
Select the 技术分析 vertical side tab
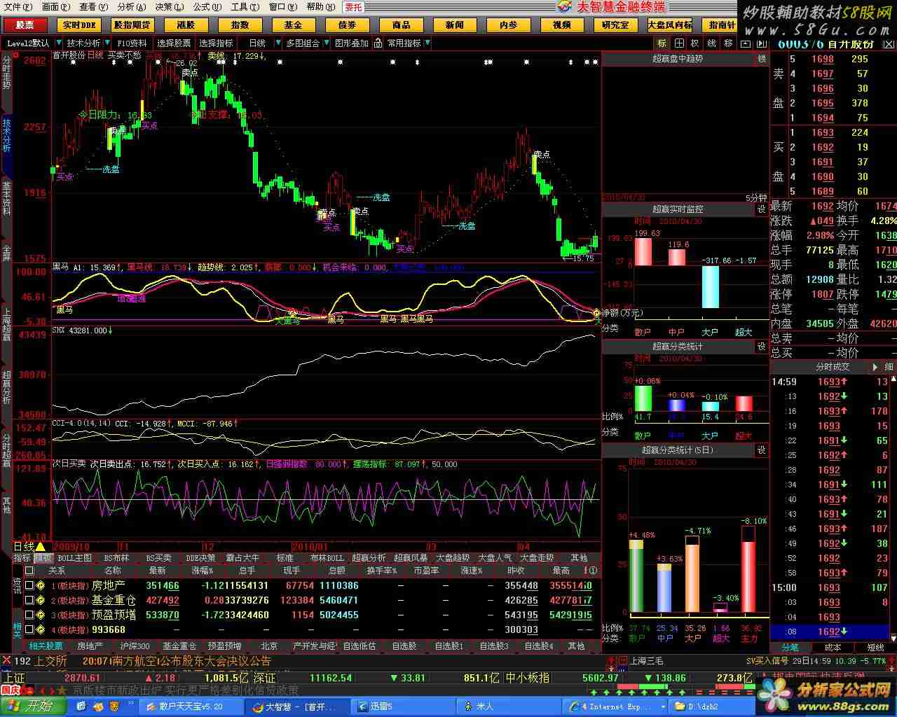pos(6,135)
